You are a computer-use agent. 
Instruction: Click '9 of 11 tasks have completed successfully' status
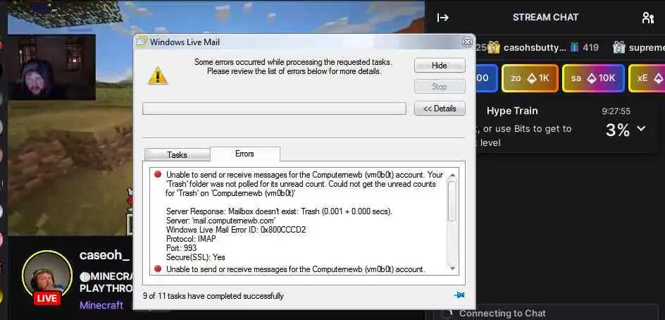pos(213,296)
